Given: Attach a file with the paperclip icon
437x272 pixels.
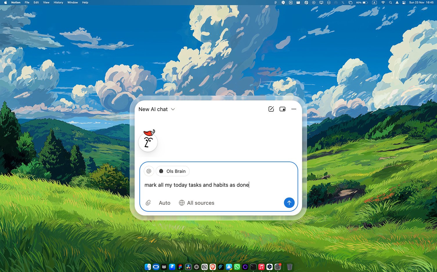Looking at the screenshot, I should 148,203.
